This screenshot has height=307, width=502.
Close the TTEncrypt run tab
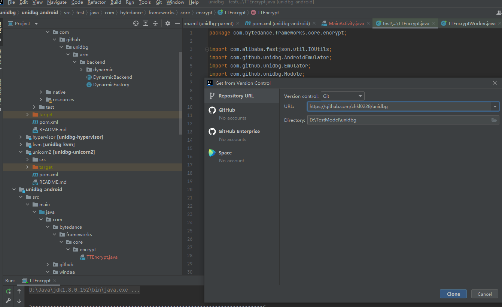pyautogui.click(x=55, y=281)
